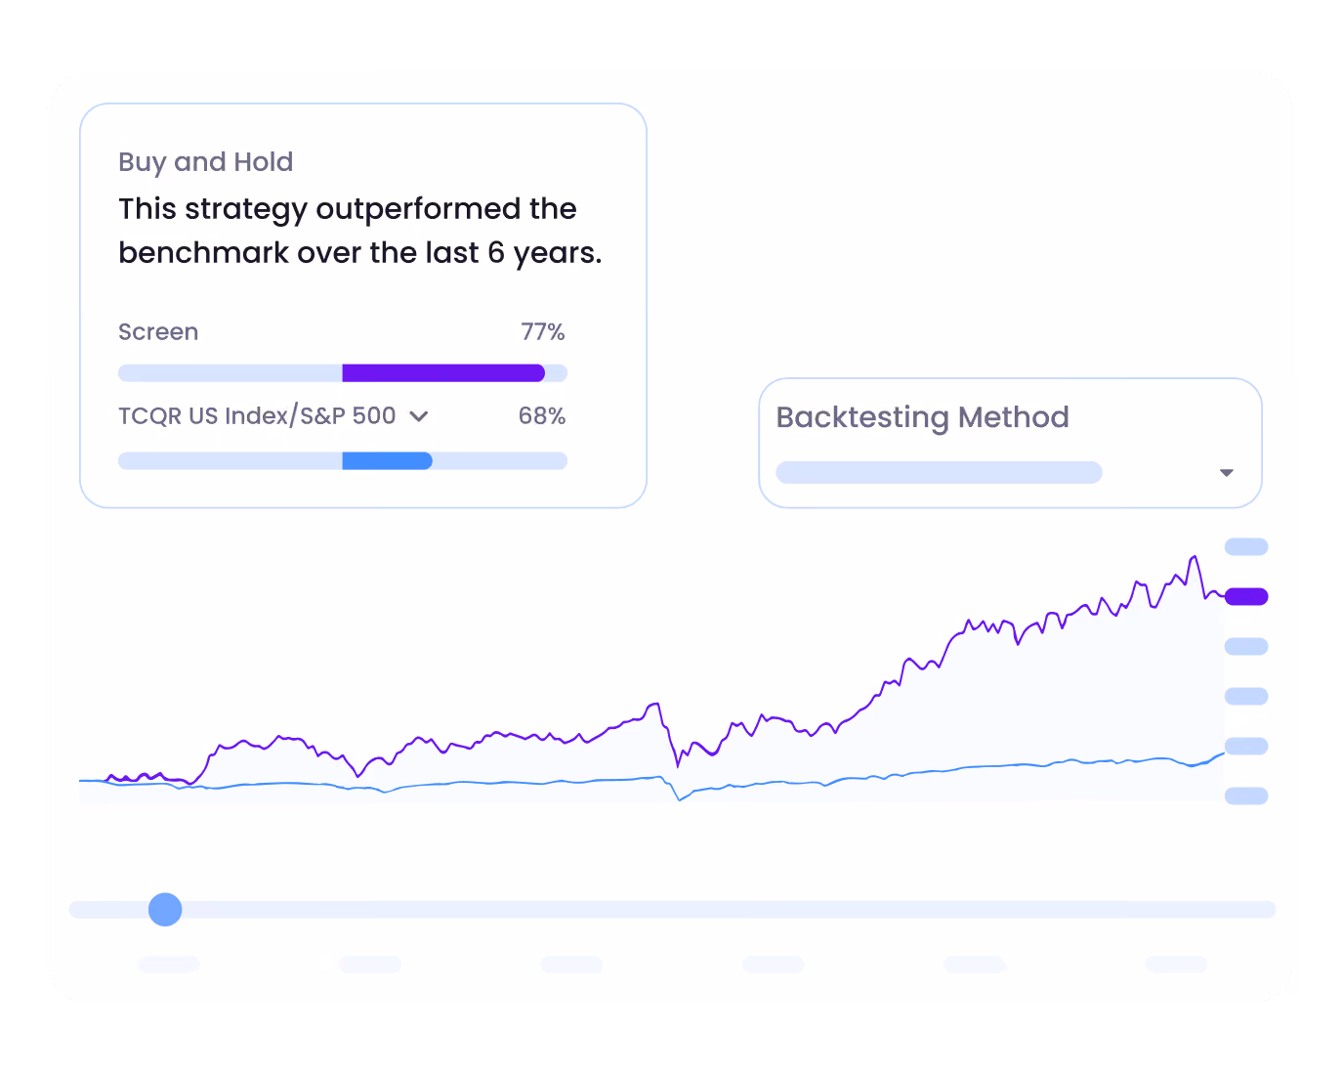Image resolution: width=1342 pixels, height=1076 pixels.
Task: Click the last x-axis date label
Action: click(1176, 965)
